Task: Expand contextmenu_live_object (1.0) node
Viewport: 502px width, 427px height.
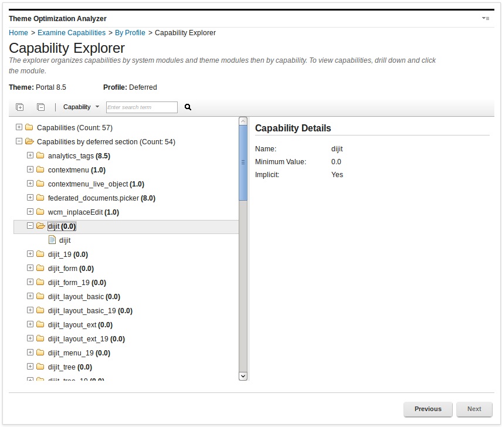Action: pos(30,184)
